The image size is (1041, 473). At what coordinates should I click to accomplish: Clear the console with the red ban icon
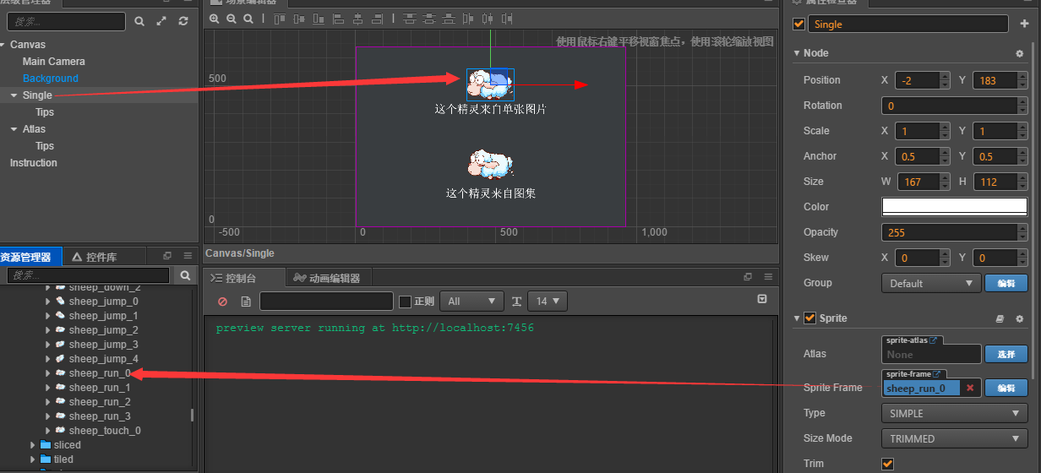pos(222,302)
